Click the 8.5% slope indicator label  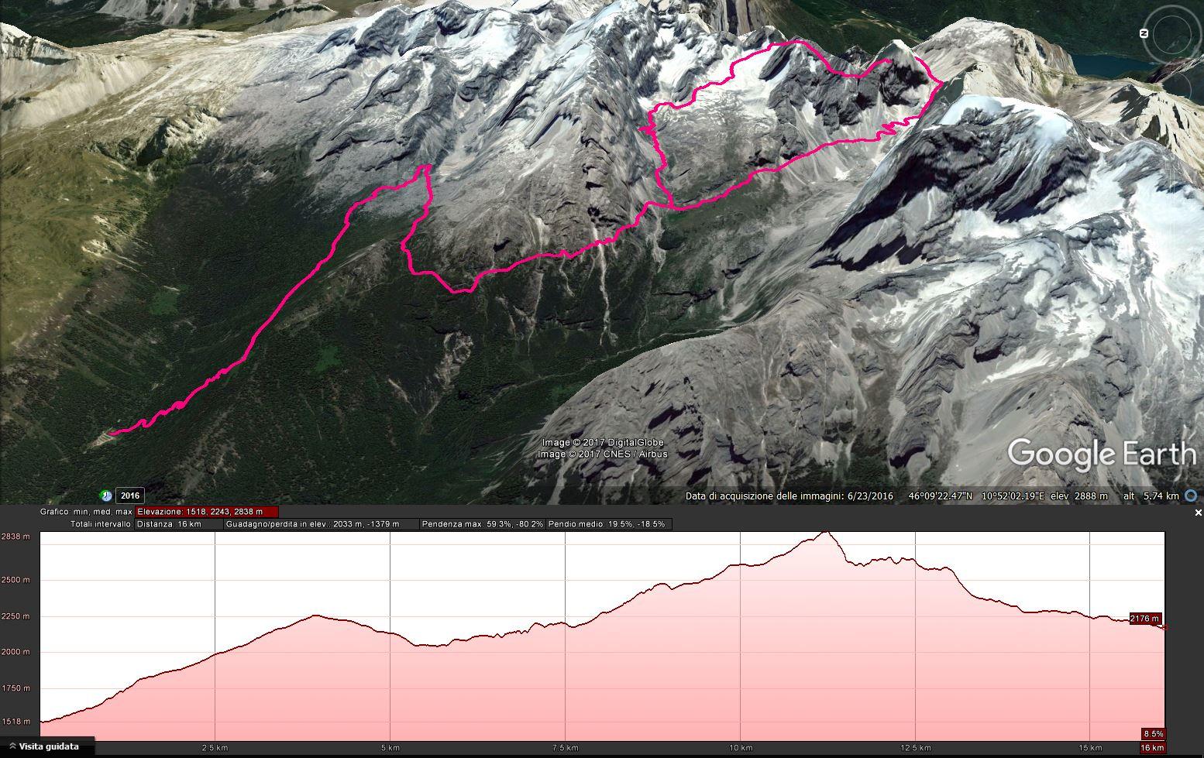[1153, 733]
